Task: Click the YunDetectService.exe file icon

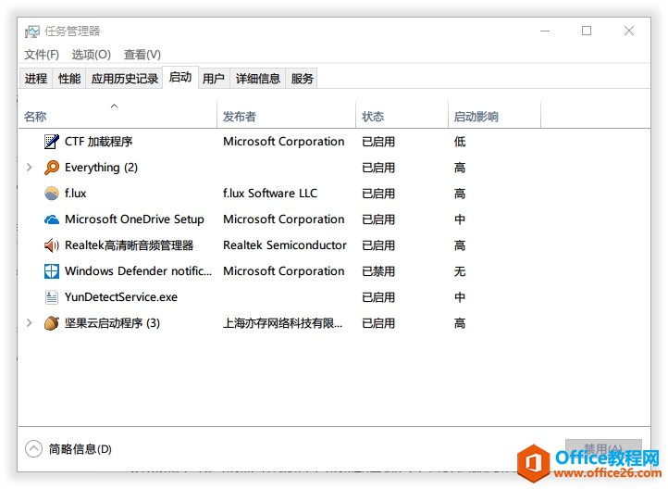Action: click(52, 297)
